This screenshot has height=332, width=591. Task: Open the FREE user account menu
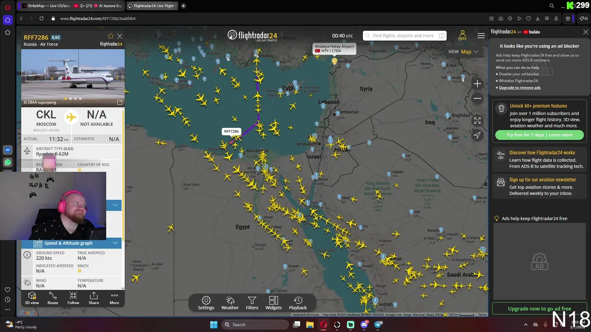462,36
